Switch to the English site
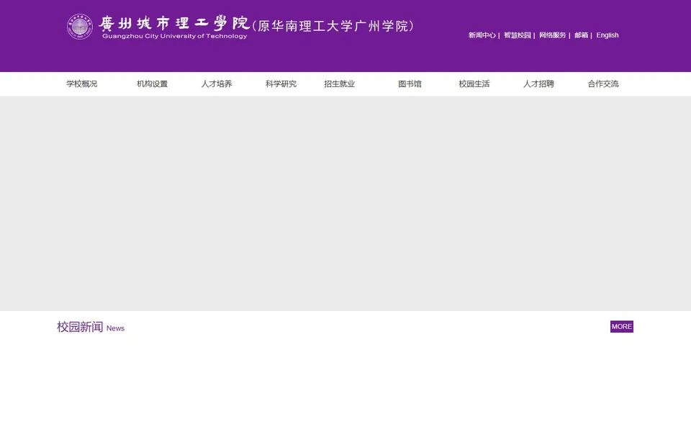This screenshot has height=432, width=691. tap(608, 35)
